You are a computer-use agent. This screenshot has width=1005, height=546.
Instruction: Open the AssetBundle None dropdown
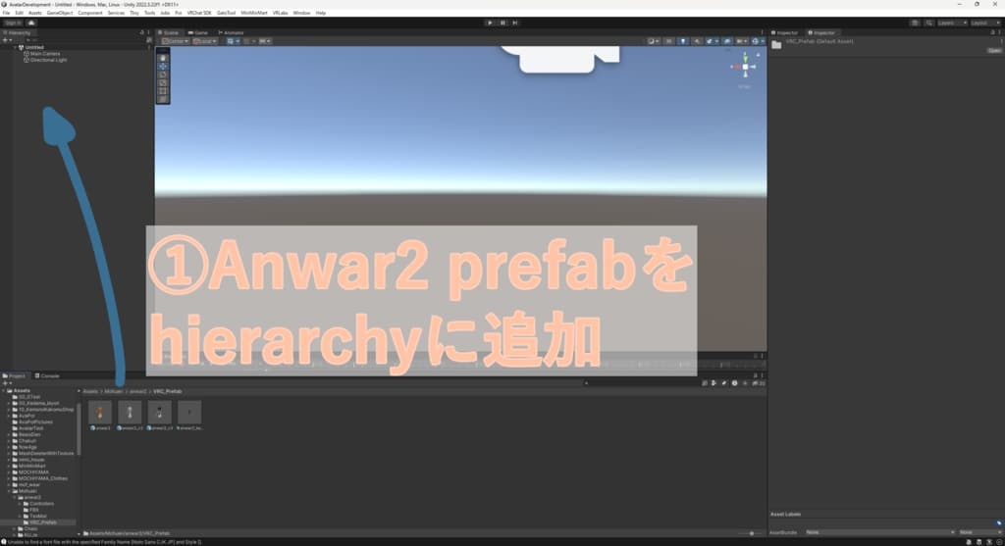pyautogui.click(x=879, y=532)
